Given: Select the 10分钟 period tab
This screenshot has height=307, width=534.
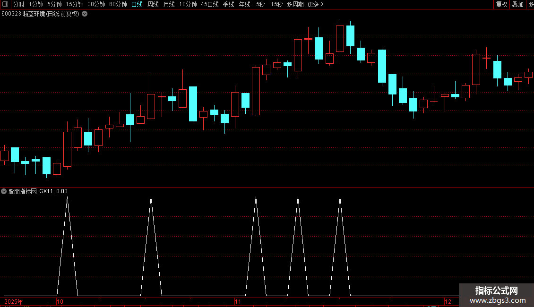Looking at the screenshot, I should 188,4.
